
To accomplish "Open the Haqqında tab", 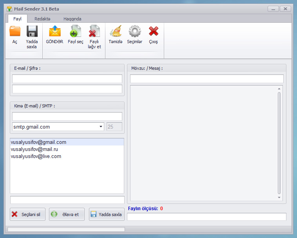I will pyautogui.click(x=72, y=18).
